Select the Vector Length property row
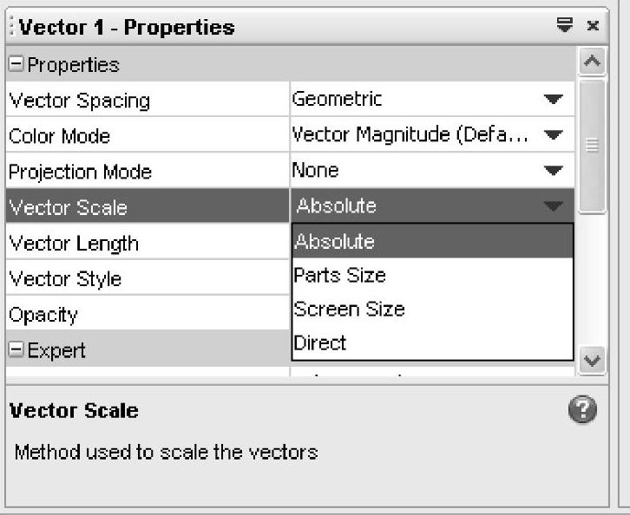This screenshot has width=630, height=515. (x=148, y=243)
